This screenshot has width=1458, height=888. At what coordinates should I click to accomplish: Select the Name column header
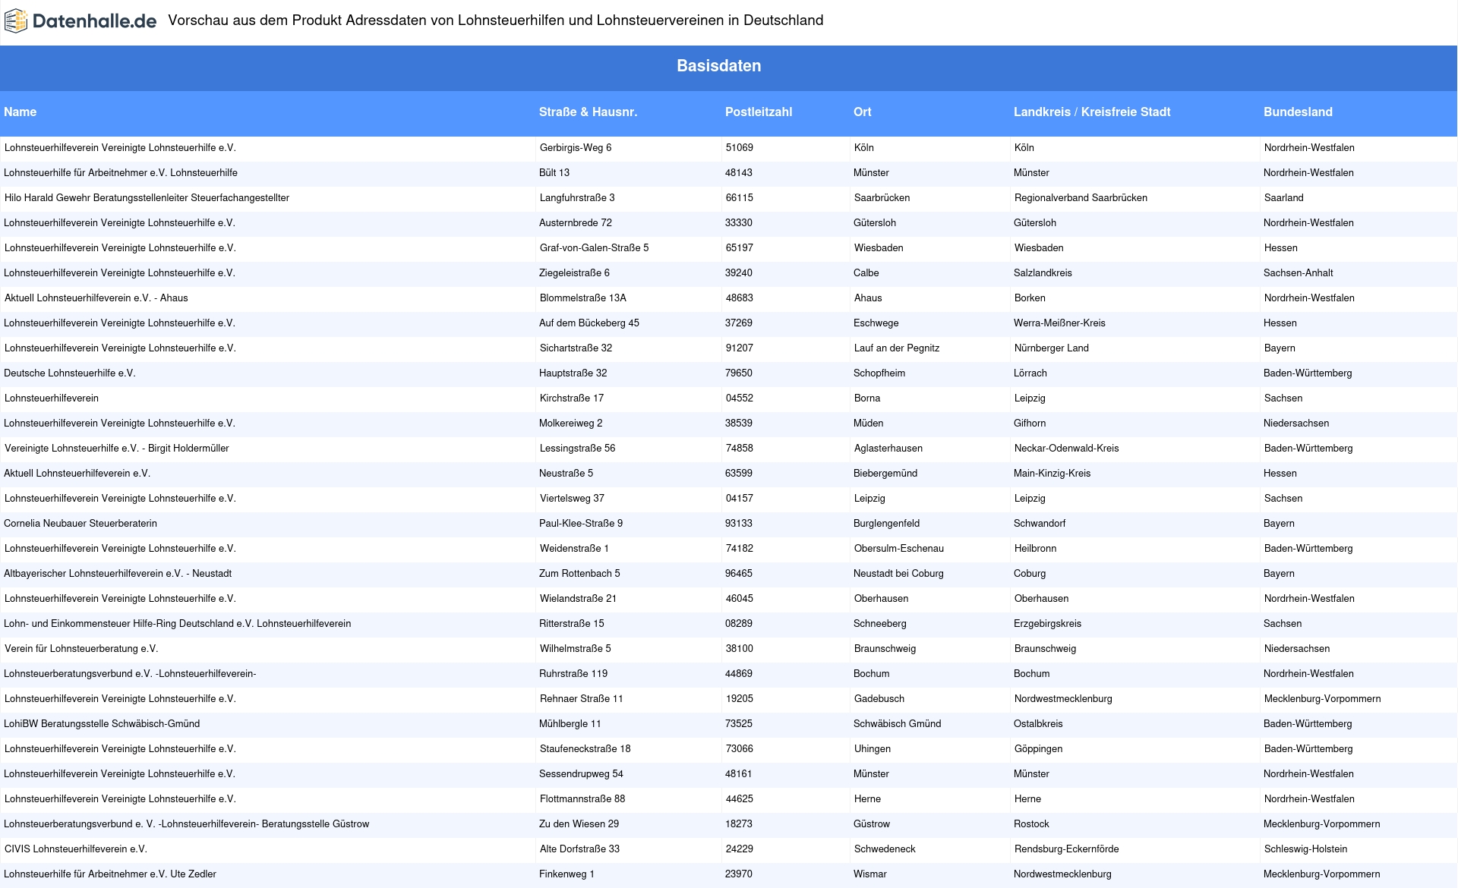[21, 112]
